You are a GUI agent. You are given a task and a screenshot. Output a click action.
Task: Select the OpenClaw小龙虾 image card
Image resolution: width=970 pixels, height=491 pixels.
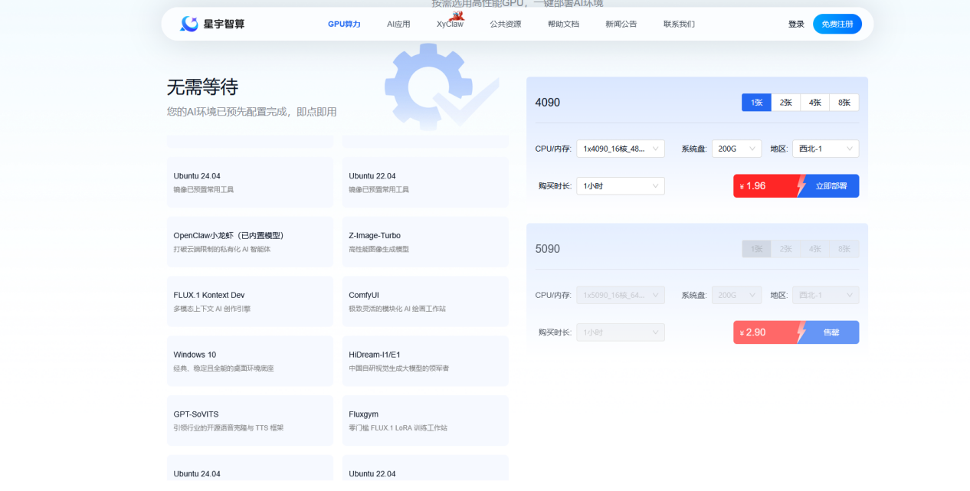pyautogui.click(x=250, y=242)
